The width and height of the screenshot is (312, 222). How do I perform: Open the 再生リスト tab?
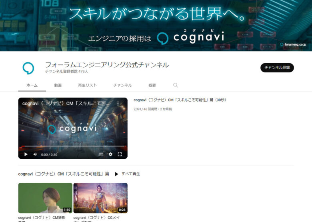(x=87, y=85)
